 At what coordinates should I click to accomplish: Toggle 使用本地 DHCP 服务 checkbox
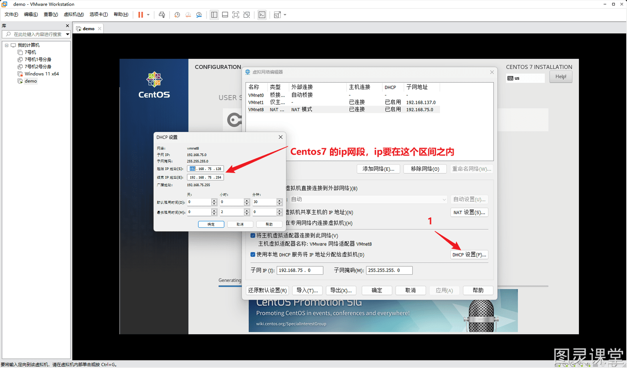(x=253, y=254)
